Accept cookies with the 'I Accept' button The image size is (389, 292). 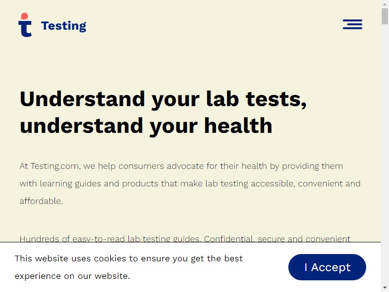pos(327,267)
